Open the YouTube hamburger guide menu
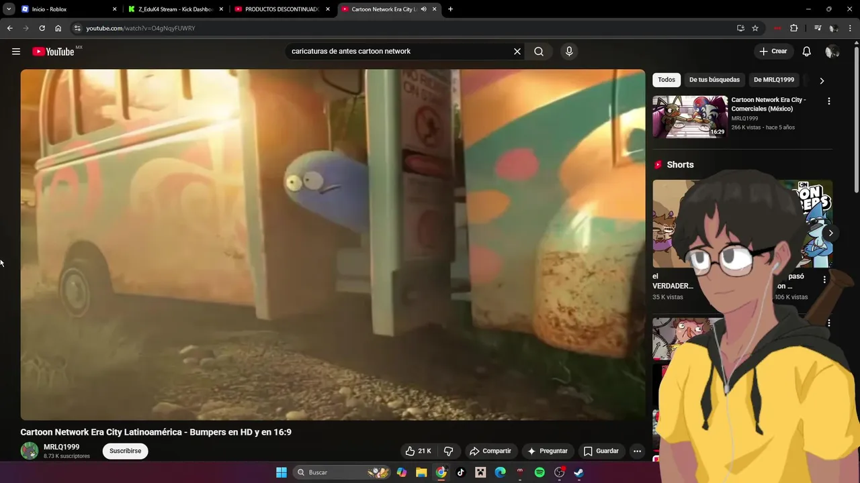The image size is (860, 483). point(16,52)
